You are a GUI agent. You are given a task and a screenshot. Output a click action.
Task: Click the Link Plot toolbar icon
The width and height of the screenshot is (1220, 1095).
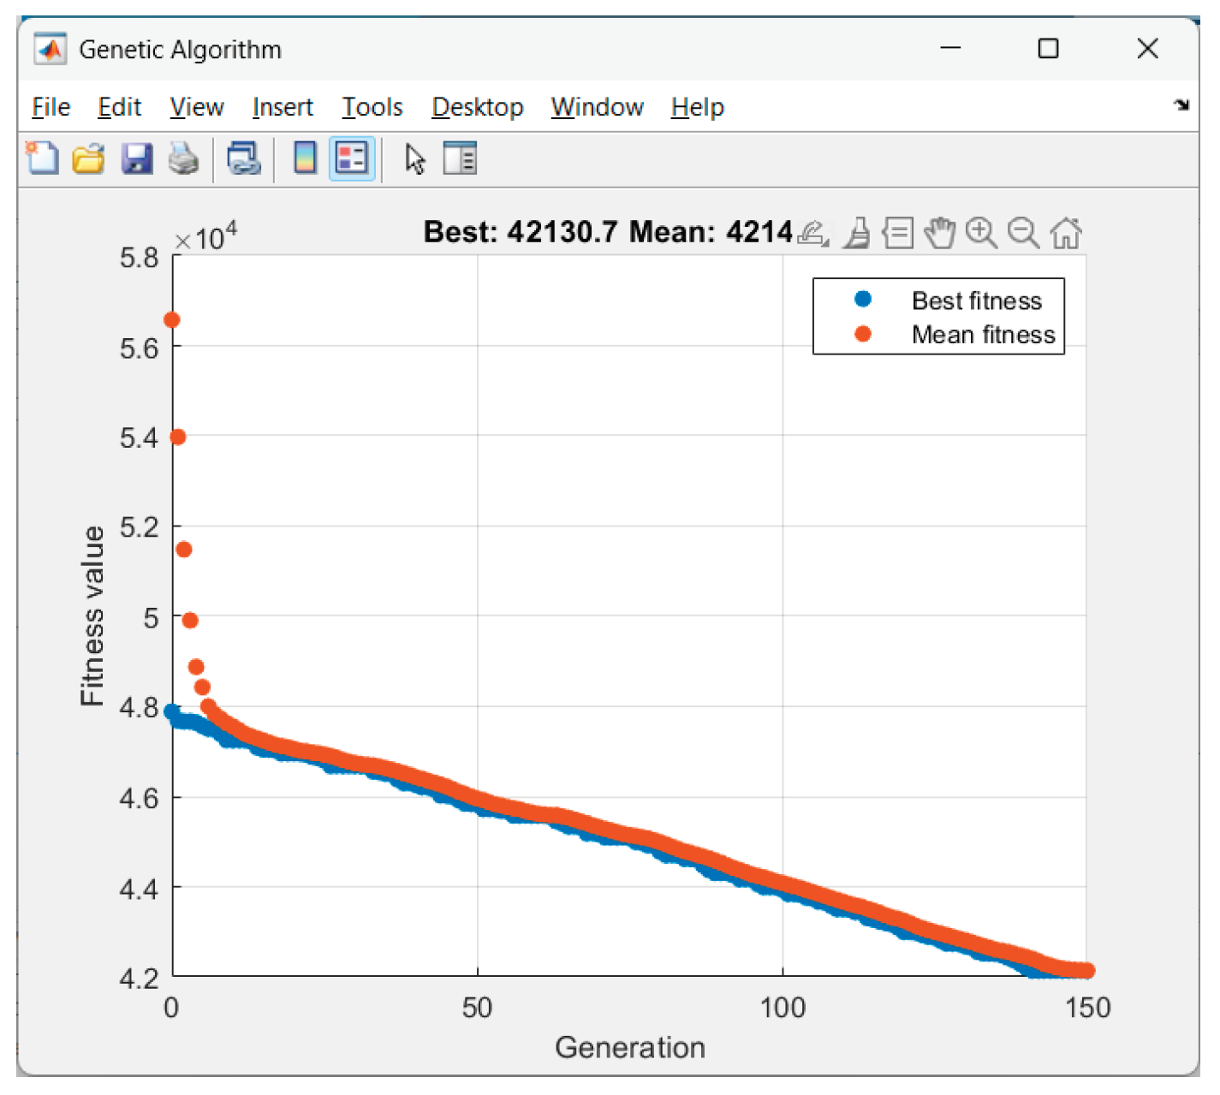(x=244, y=158)
